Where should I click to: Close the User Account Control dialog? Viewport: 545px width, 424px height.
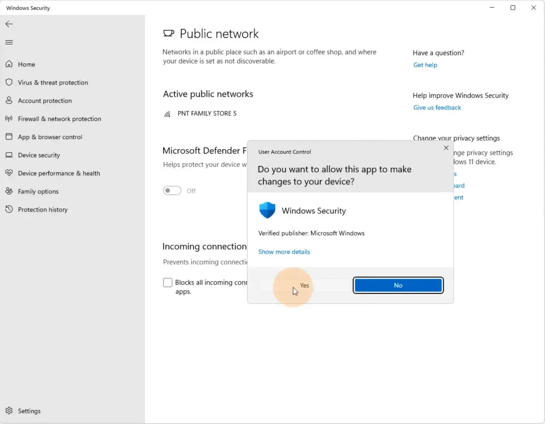[x=446, y=148]
